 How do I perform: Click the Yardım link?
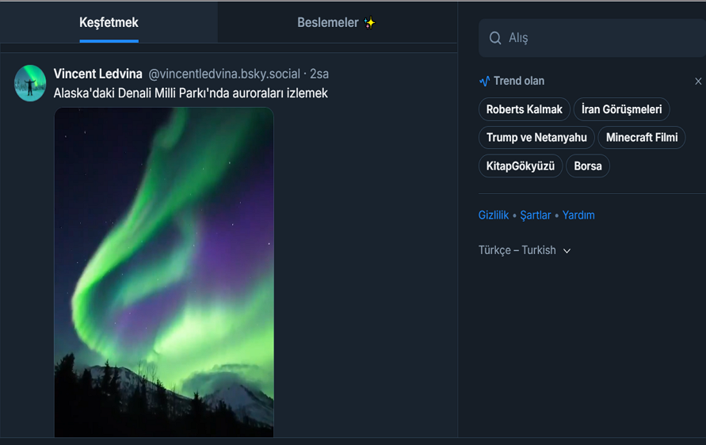[x=578, y=215]
